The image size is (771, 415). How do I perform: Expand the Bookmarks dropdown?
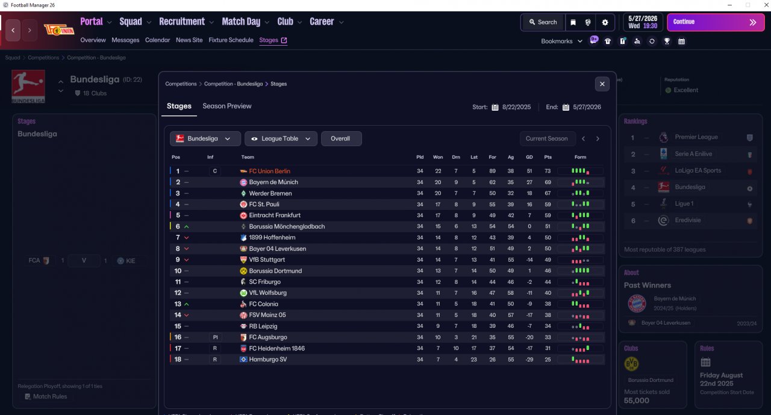(x=561, y=41)
